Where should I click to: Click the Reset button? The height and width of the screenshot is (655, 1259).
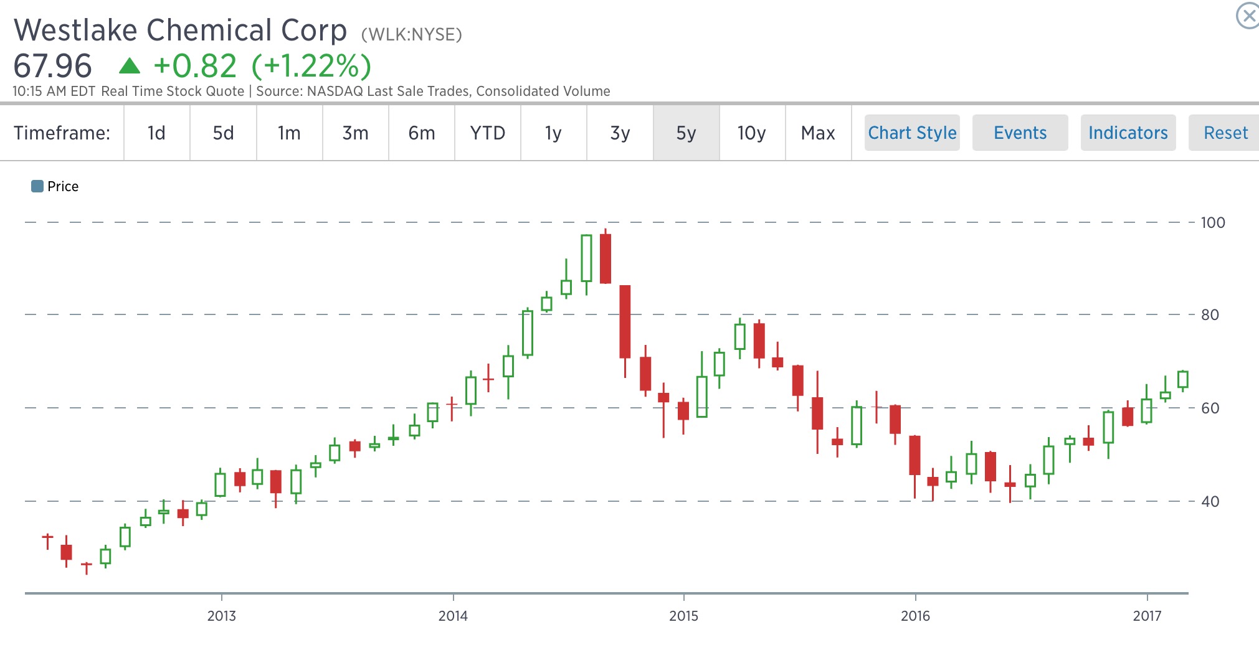point(1225,133)
